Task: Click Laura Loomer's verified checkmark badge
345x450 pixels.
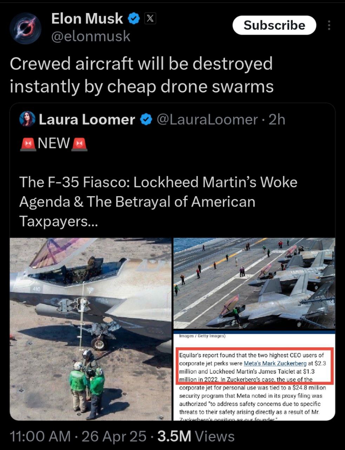Action: coord(146,120)
